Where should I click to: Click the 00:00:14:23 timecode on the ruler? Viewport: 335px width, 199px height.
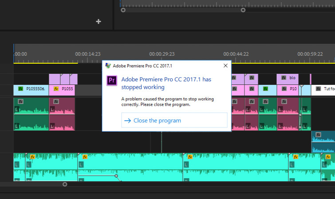coord(88,54)
